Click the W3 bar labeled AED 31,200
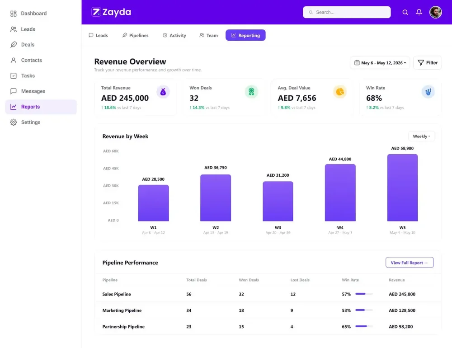 278,201
